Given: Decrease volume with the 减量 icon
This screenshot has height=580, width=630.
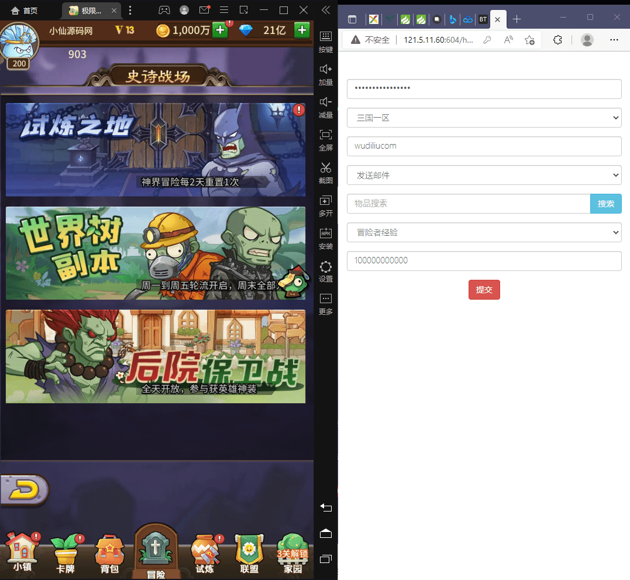Looking at the screenshot, I should [x=325, y=108].
